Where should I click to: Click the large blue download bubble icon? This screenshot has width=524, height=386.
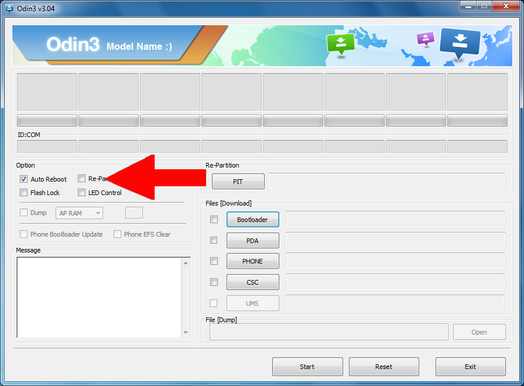pos(460,43)
